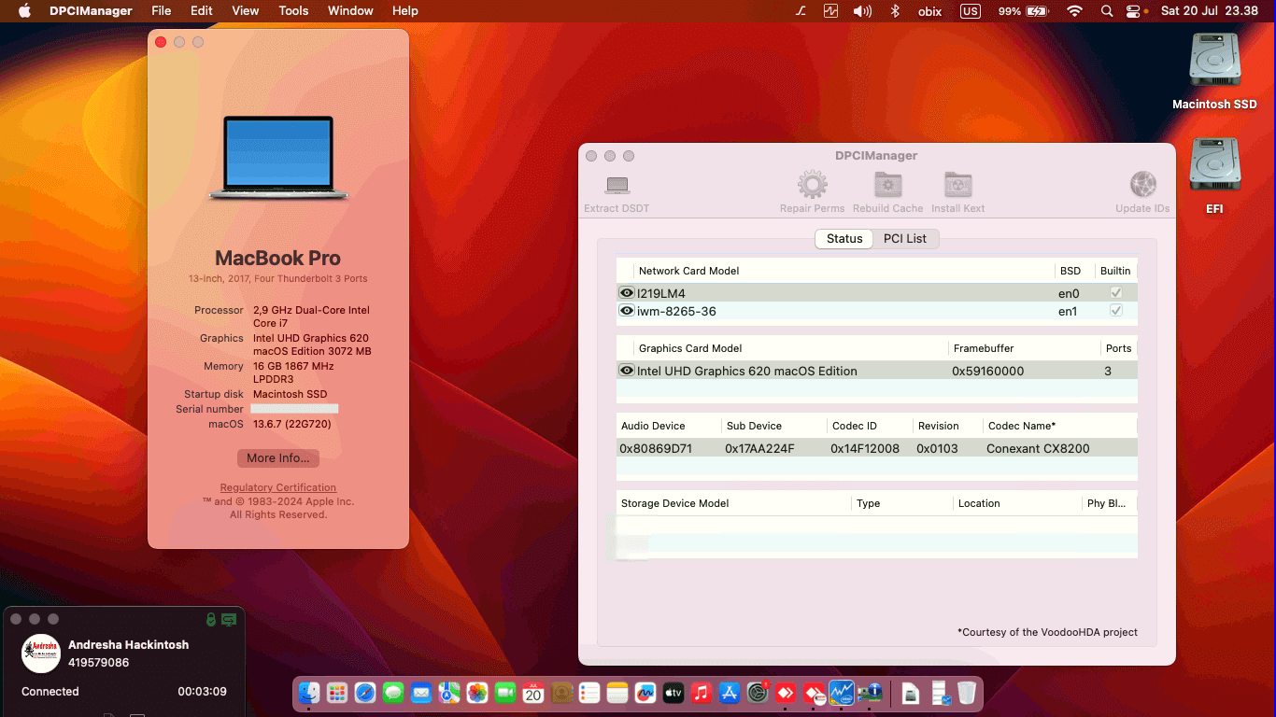Click the Update IDs globe icon
The image size is (1276, 717).
click(1141, 185)
